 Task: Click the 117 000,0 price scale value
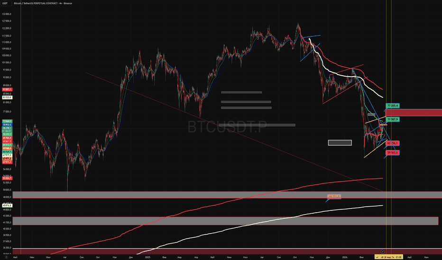(x=7, y=36)
